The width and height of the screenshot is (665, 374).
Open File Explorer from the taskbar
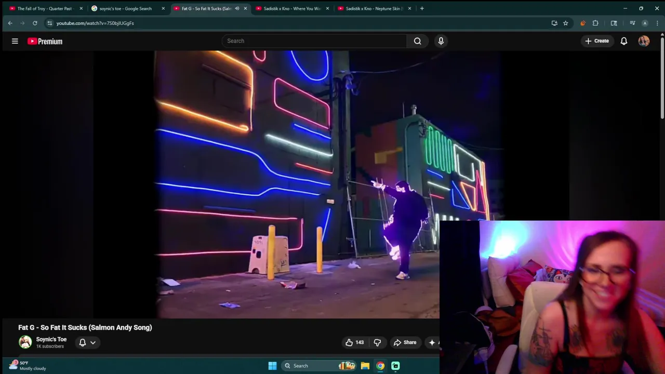point(365,366)
